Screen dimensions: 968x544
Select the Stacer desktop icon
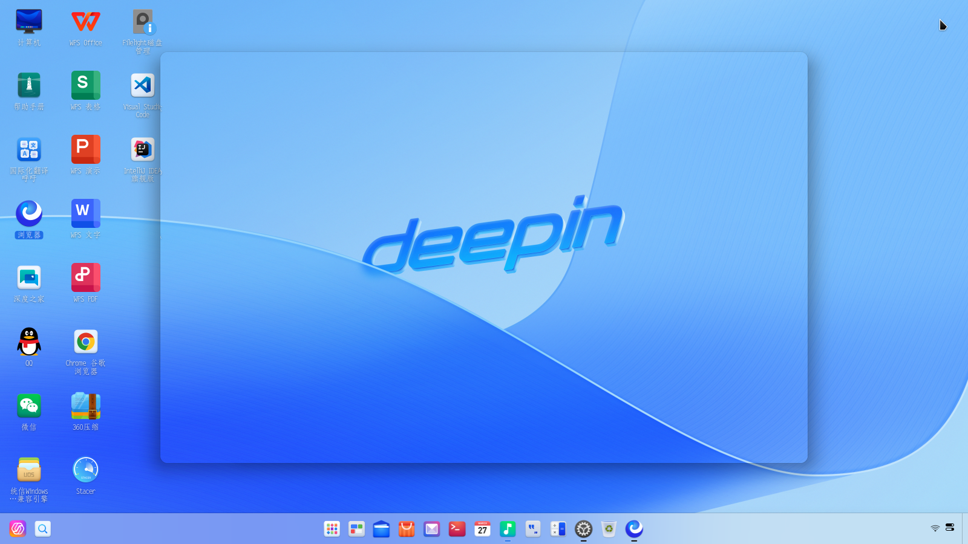tap(86, 470)
